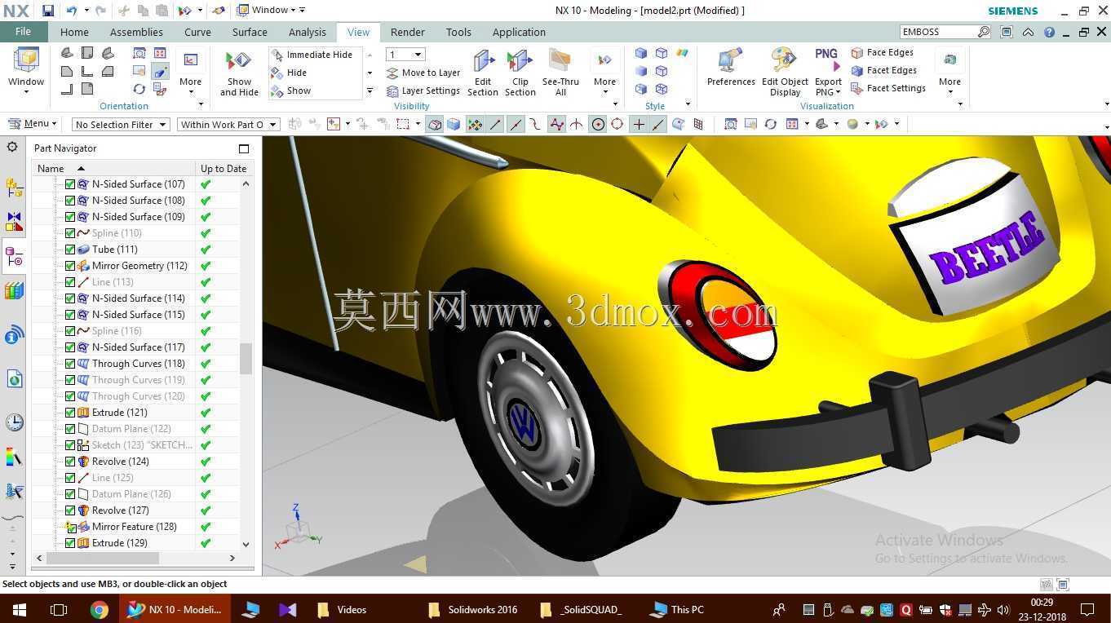Open the No Selection Filter dropdown

[120, 124]
